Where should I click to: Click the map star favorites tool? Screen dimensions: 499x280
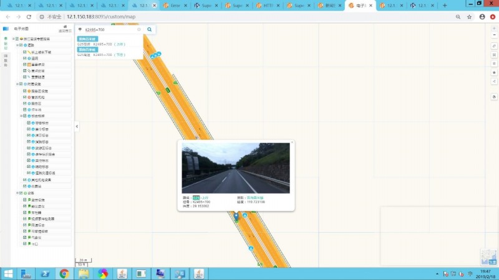(494, 73)
